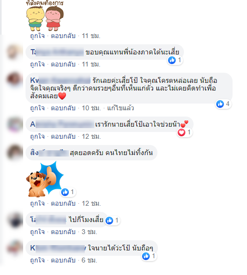Click the thumbs-up dog sticker
The image size is (247, 275).
coord(44,180)
